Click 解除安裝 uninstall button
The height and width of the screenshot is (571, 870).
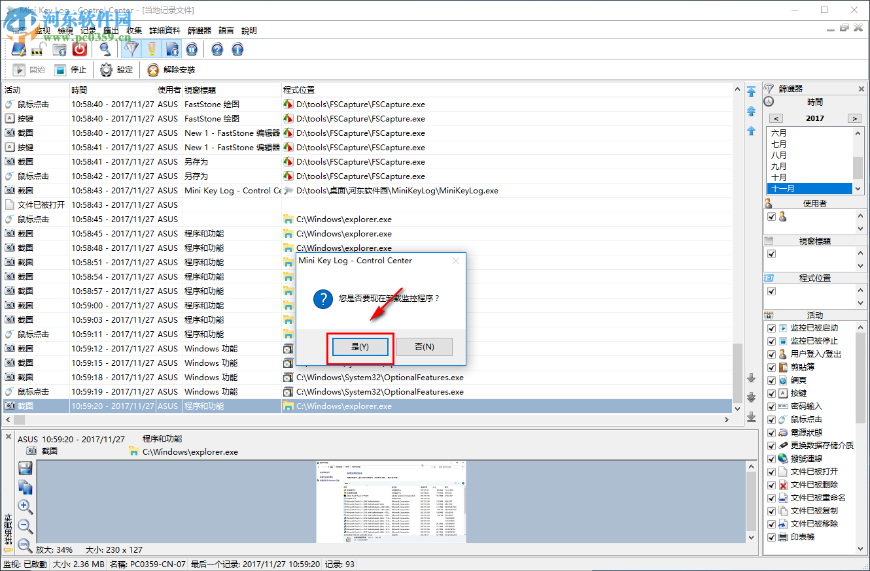pos(171,70)
